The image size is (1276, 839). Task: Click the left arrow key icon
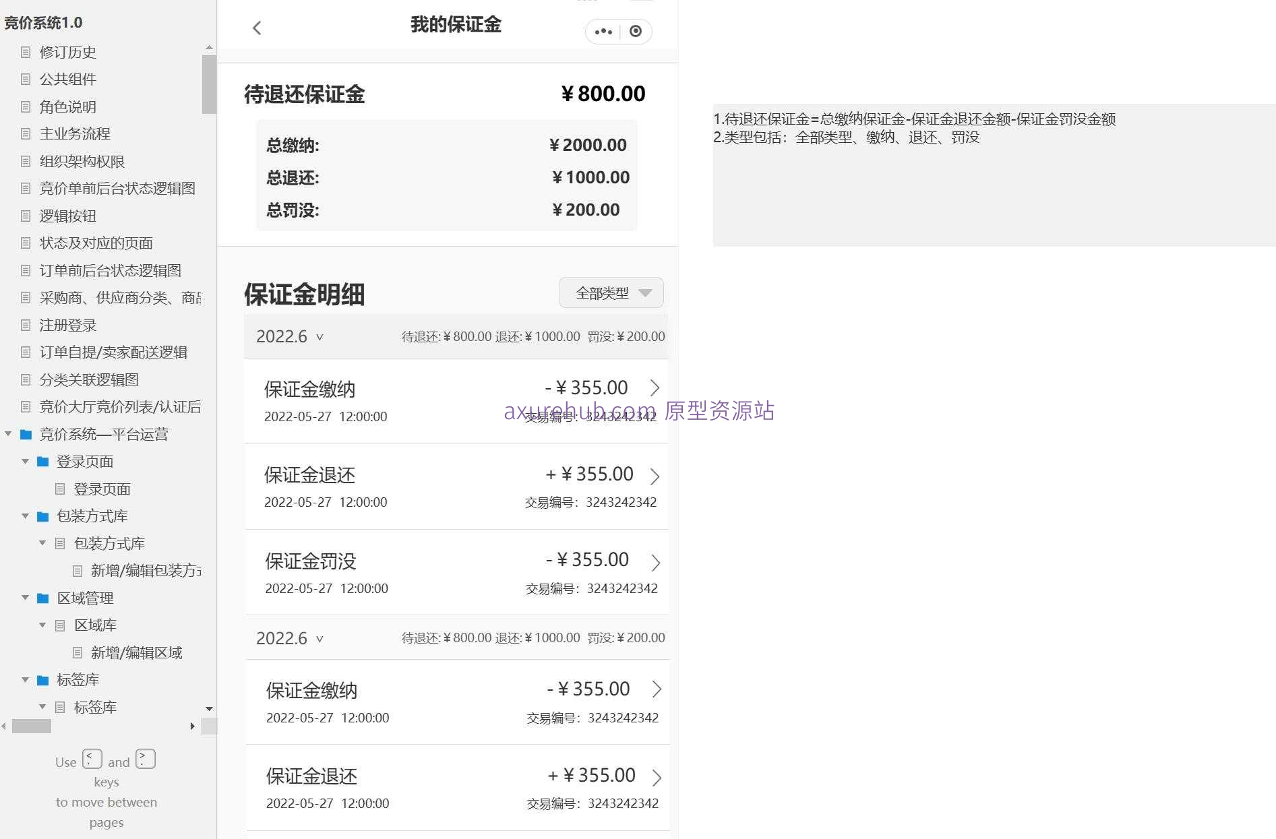(92, 759)
